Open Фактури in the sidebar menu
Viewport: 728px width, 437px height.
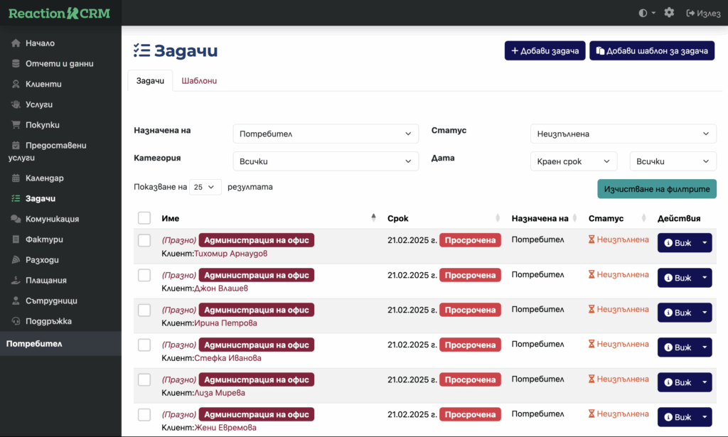tap(45, 239)
